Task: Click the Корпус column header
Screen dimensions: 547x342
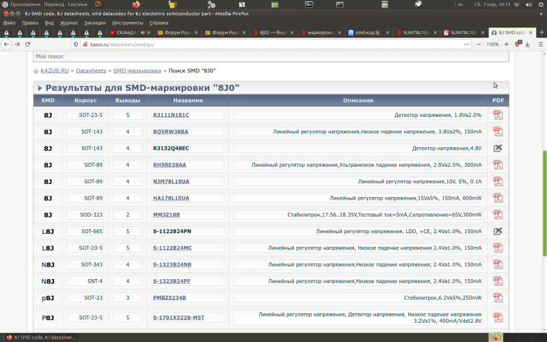Action: [x=85, y=100]
